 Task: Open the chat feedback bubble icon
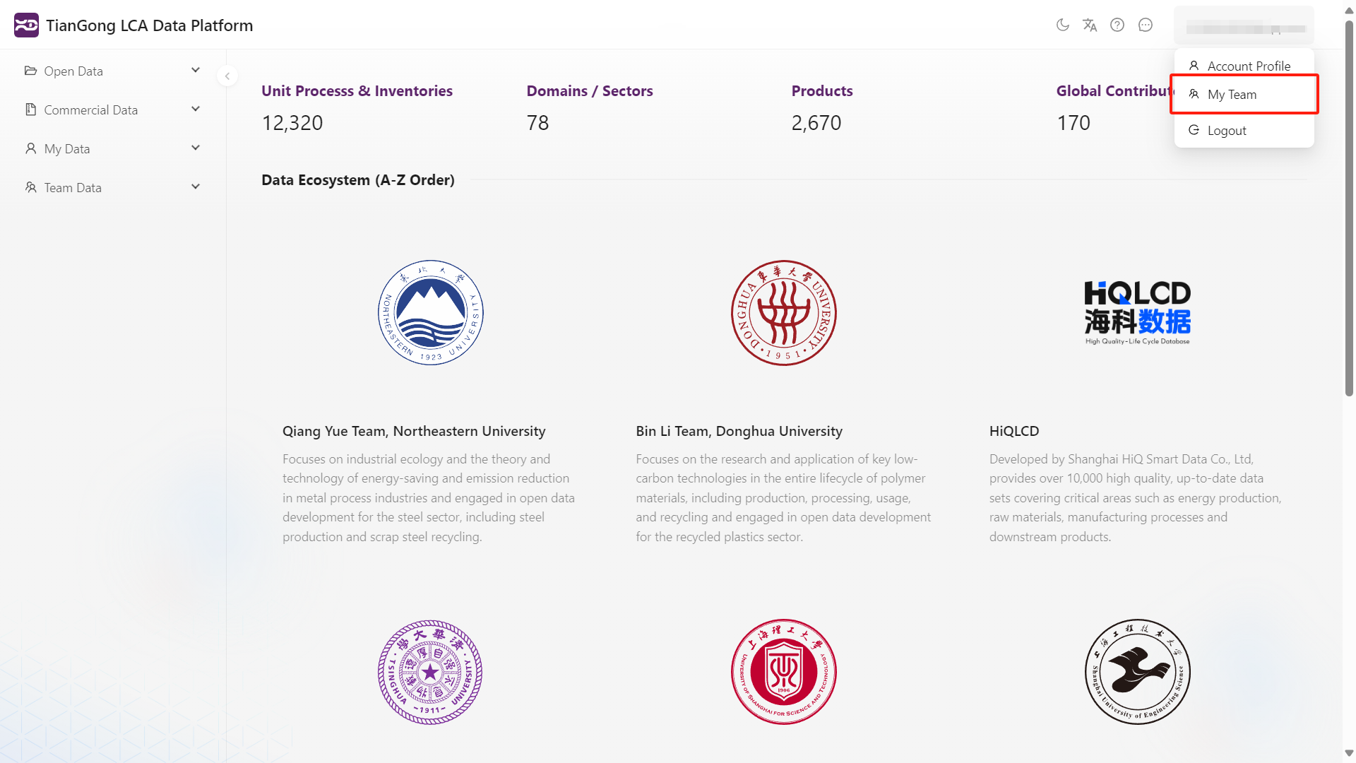(1146, 25)
